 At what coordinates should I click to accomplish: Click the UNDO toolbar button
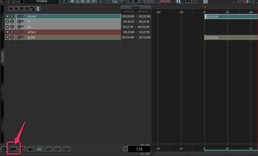pos(61,2)
